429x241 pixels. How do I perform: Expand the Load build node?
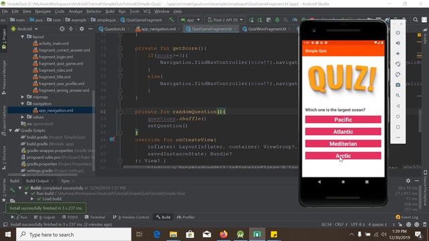coord(32,199)
